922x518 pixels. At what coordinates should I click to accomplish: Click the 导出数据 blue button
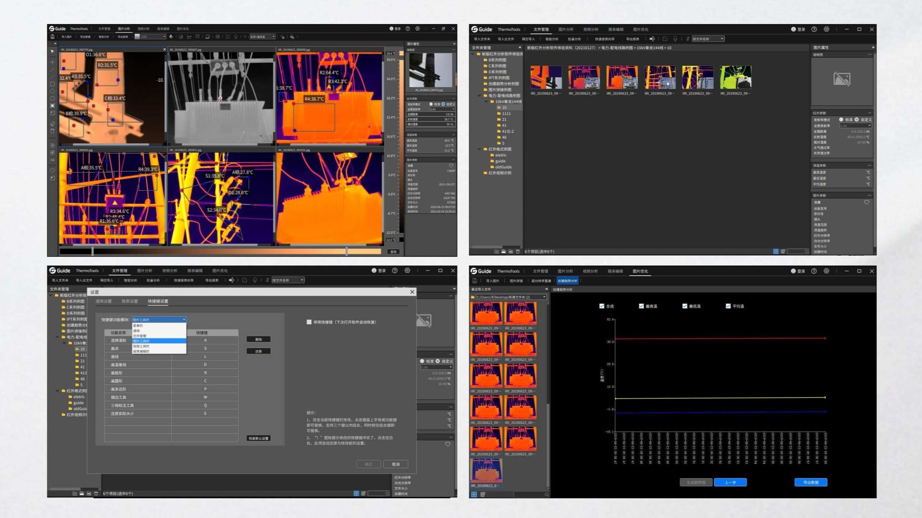coord(811,482)
